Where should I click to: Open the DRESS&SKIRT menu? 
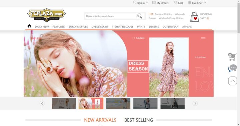click(100, 27)
